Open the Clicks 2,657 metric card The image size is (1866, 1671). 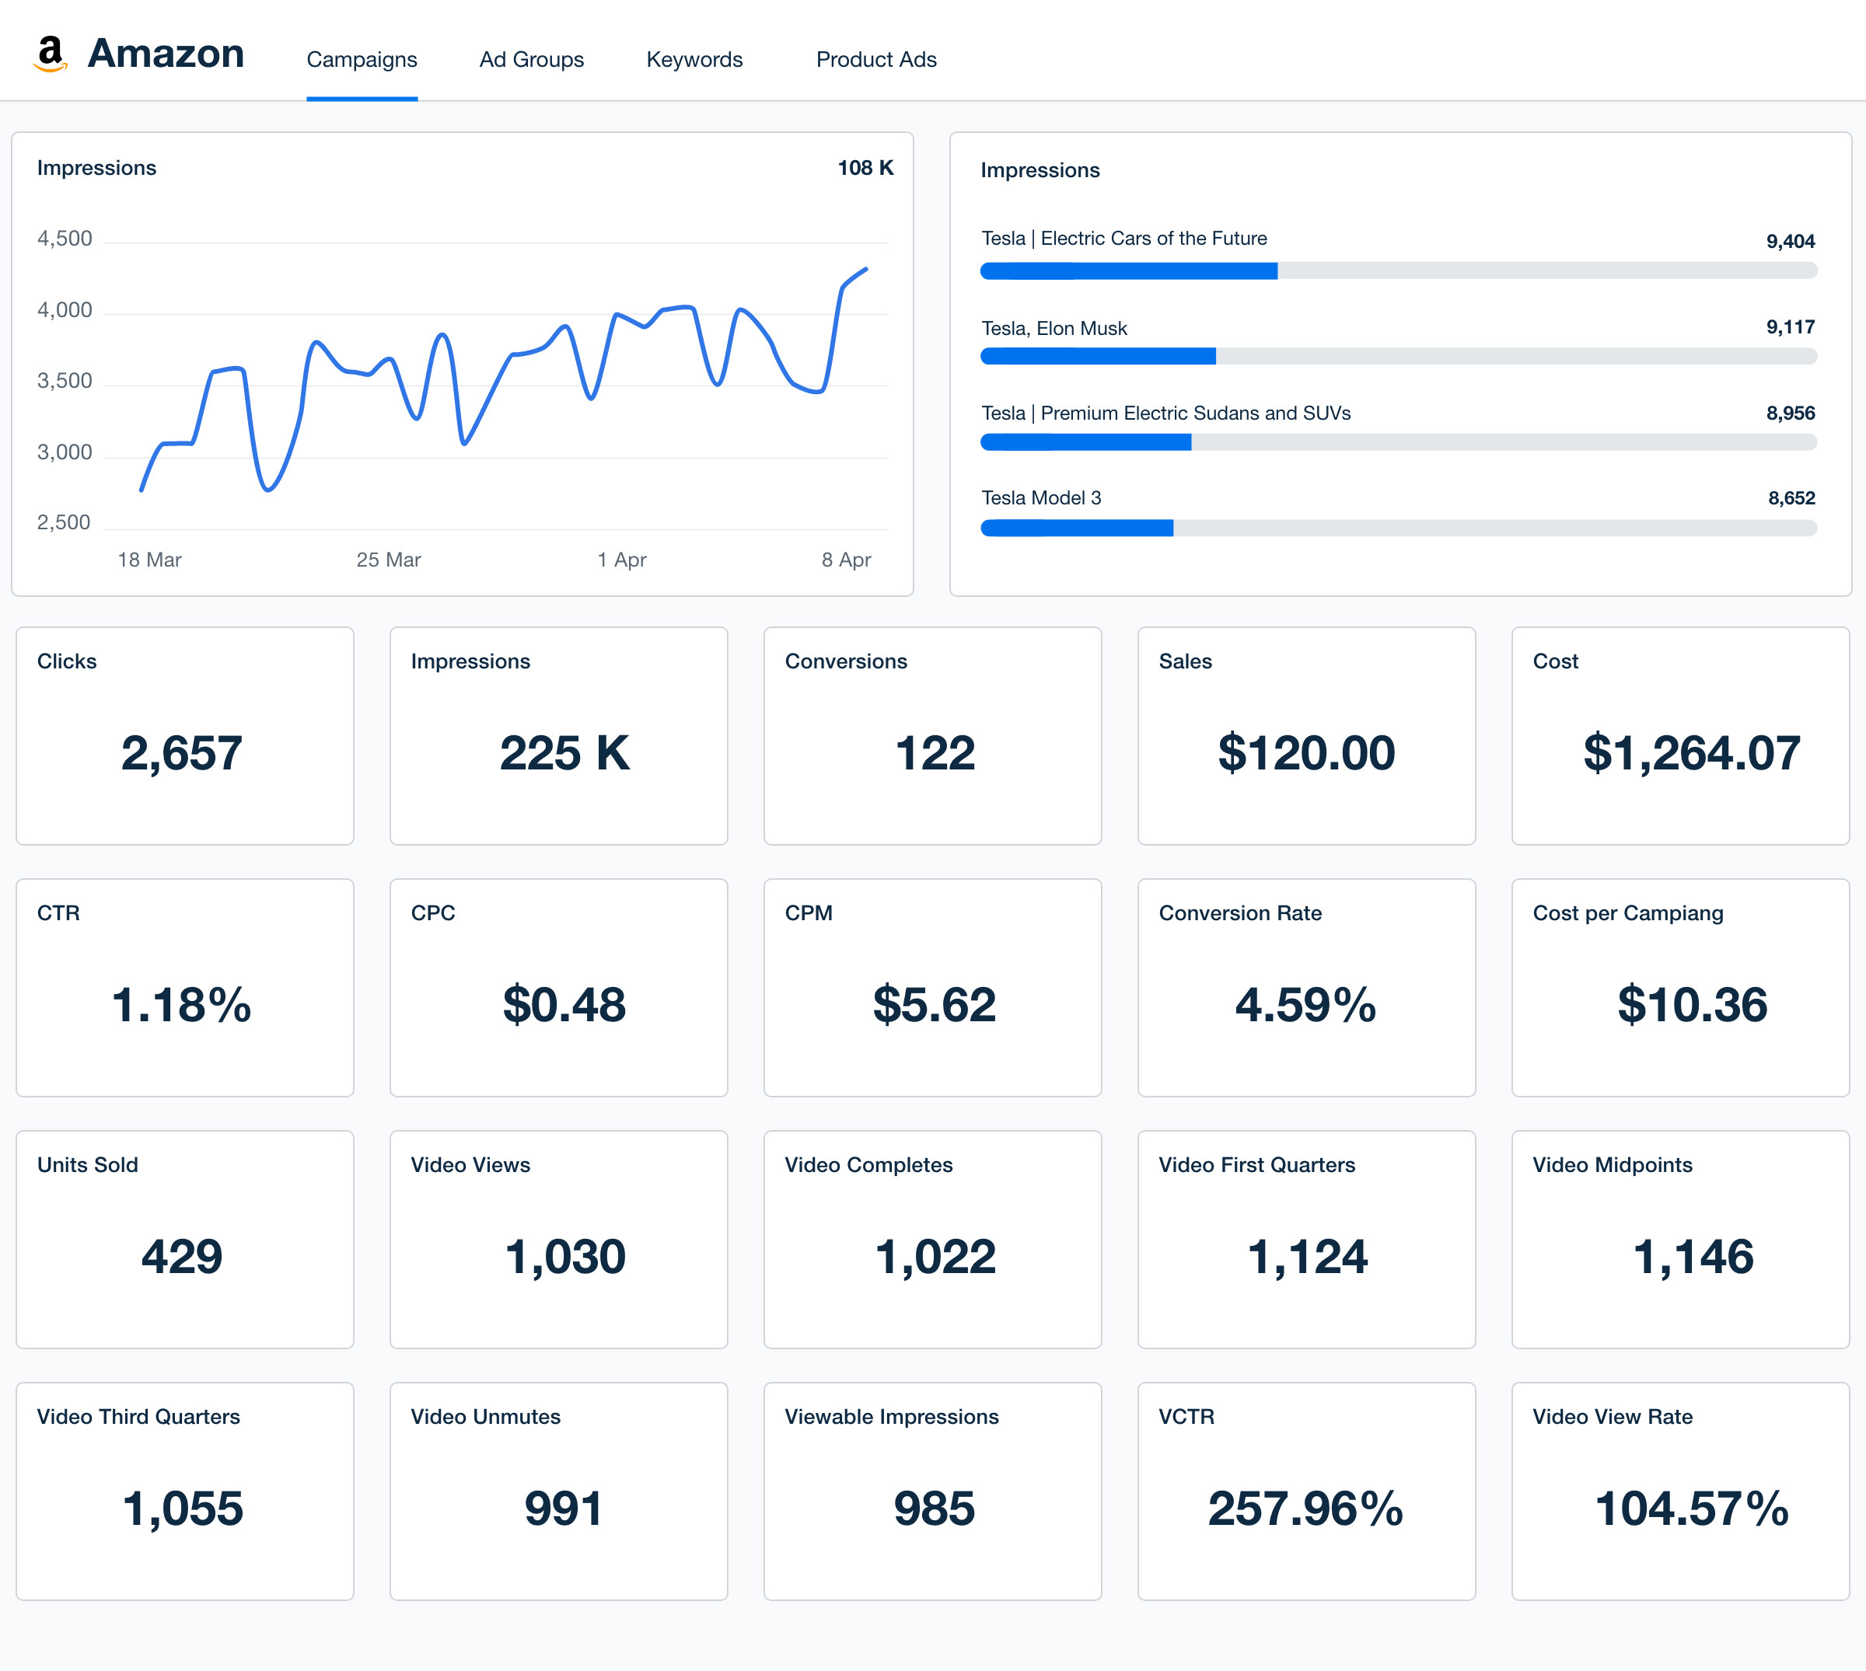pyautogui.click(x=184, y=735)
